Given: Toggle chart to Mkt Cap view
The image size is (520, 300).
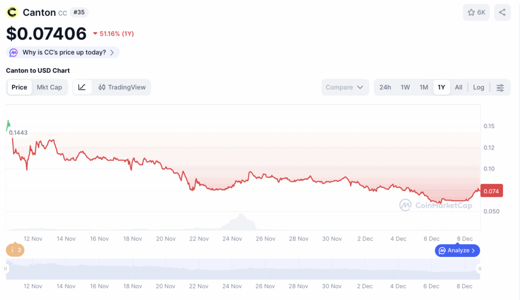Looking at the screenshot, I should point(49,87).
